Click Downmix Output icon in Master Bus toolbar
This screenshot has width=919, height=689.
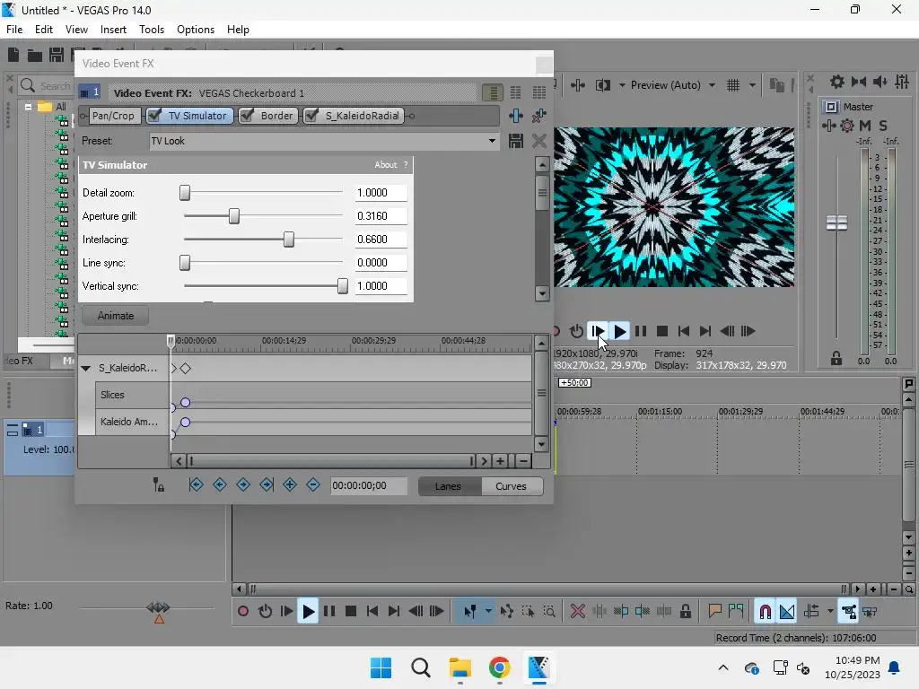pyautogui.click(x=859, y=82)
